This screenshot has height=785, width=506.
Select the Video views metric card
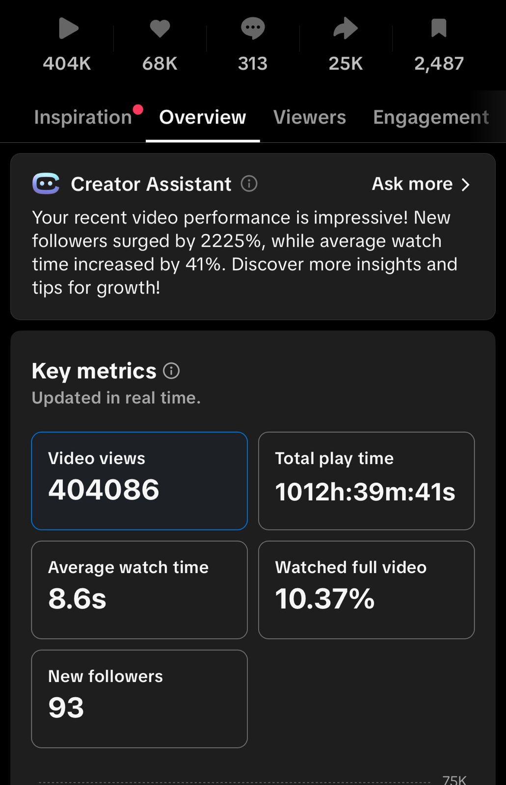[x=139, y=481]
